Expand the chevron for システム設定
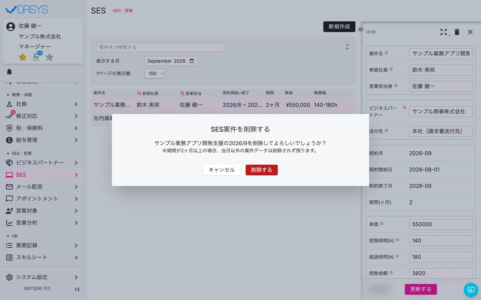Screen dimensions: 481x300 pyautogui.click(x=76, y=277)
